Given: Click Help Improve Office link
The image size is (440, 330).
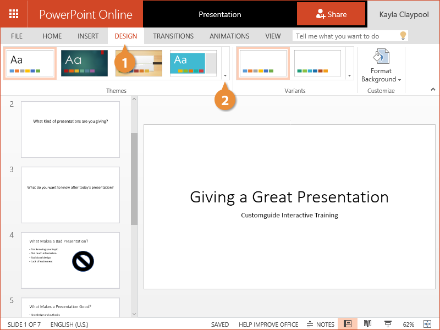Looking at the screenshot, I should click(x=268, y=324).
